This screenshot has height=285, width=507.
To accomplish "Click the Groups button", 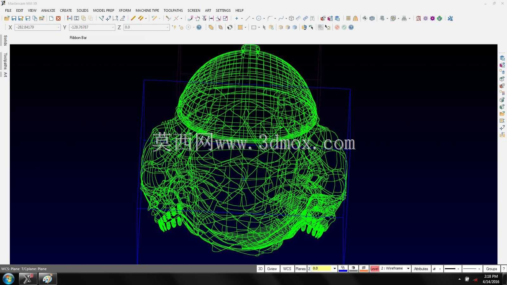I will coord(491,269).
